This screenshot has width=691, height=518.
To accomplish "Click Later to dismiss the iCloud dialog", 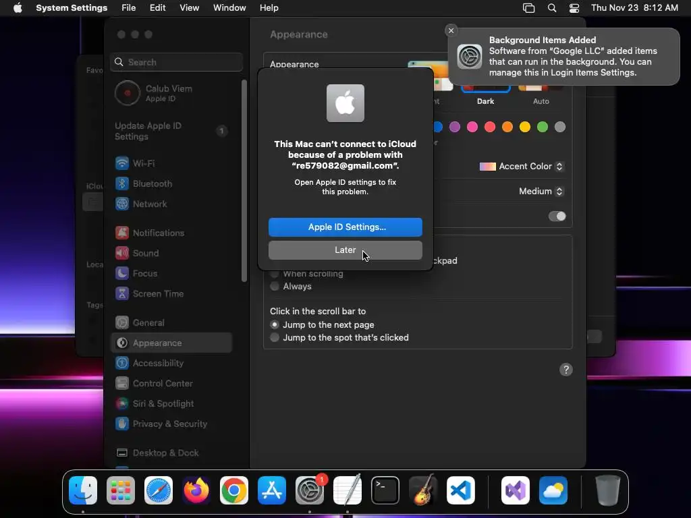I will pyautogui.click(x=345, y=250).
